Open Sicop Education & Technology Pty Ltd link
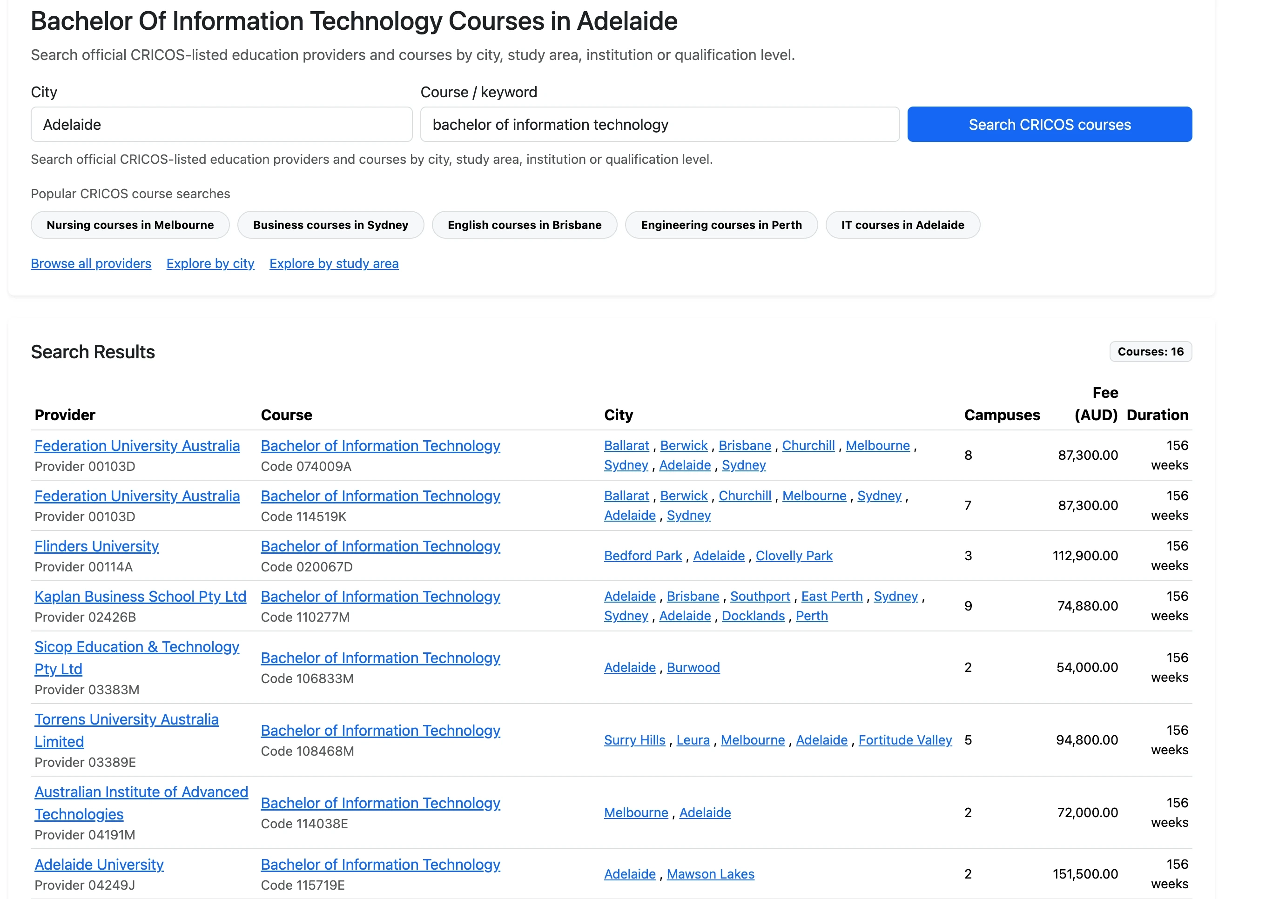Screen dimensions: 1279x899 pos(136,657)
